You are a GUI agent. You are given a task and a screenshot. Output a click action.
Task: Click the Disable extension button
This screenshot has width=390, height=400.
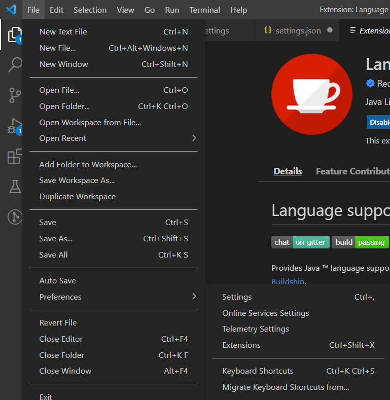(378, 122)
